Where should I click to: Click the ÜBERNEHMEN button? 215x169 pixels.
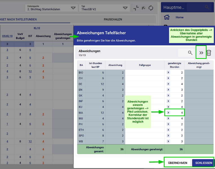pos(177,163)
